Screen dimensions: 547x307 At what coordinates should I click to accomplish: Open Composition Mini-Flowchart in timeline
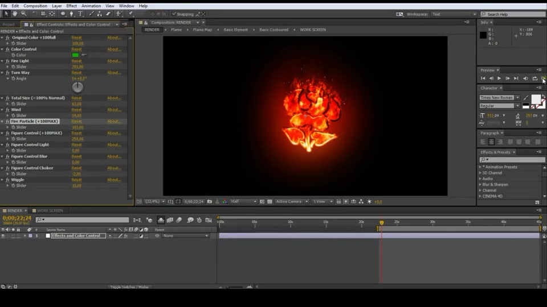coord(137,220)
